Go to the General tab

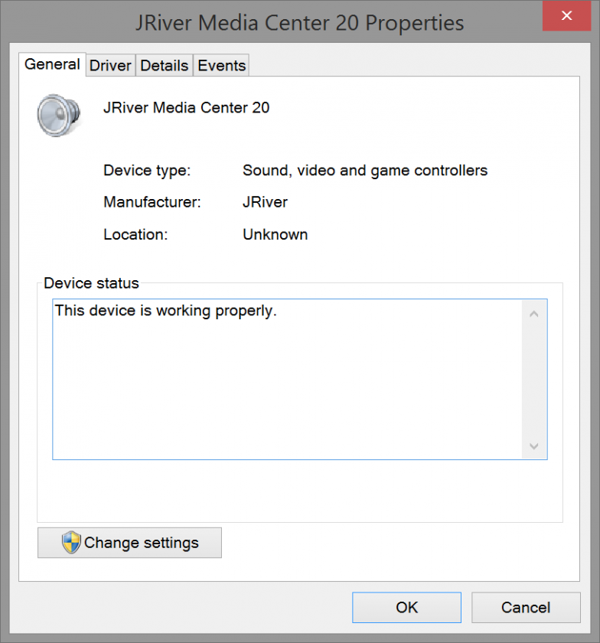52,64
